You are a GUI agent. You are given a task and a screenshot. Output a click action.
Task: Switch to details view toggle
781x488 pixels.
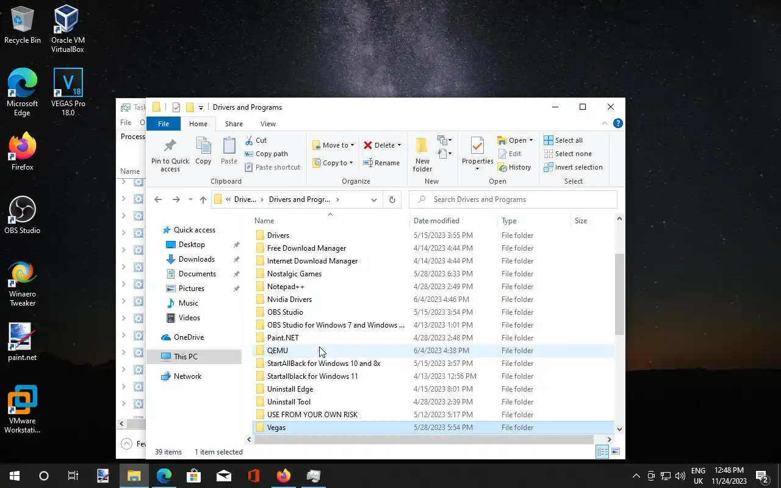(602, 452)
